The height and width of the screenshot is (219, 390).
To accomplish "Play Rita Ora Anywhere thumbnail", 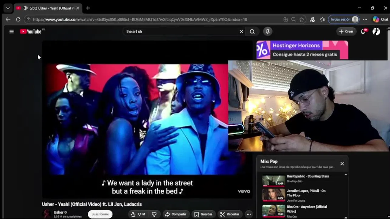I will tap(274, 210).
